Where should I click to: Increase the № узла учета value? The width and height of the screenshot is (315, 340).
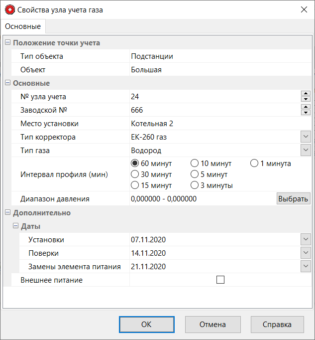(306, 94)
